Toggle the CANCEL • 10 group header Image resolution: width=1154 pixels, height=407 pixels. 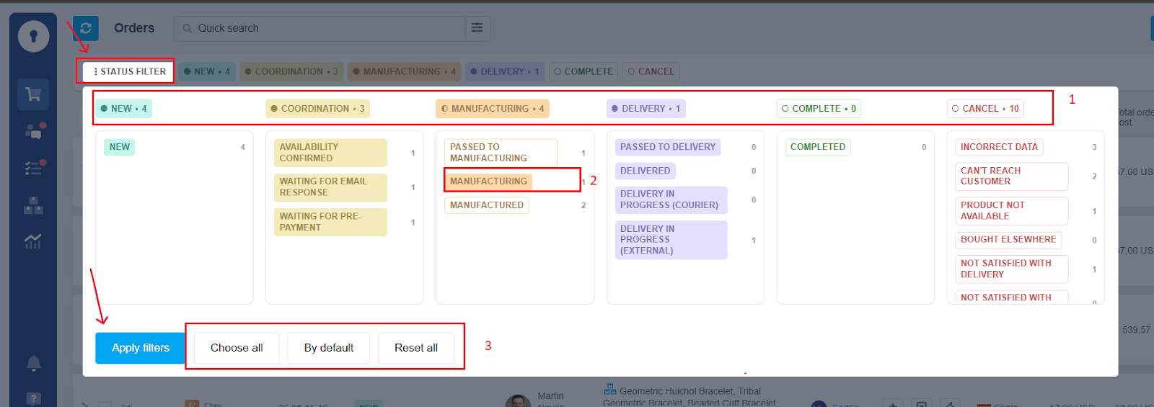click(x=985, y=109)
